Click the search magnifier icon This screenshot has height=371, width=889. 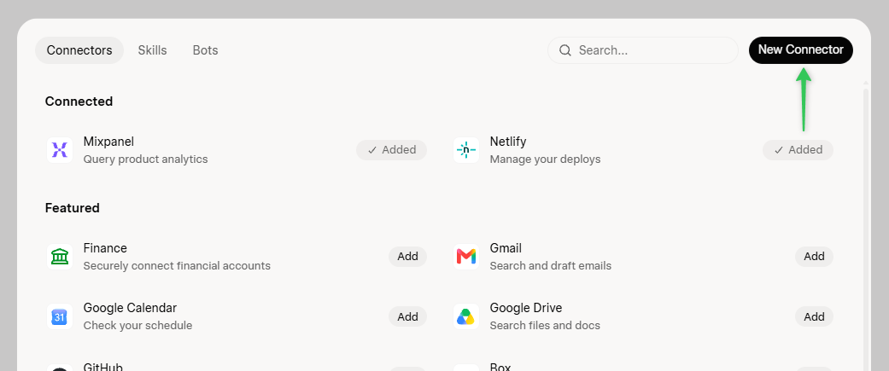[x=565, y=50]
